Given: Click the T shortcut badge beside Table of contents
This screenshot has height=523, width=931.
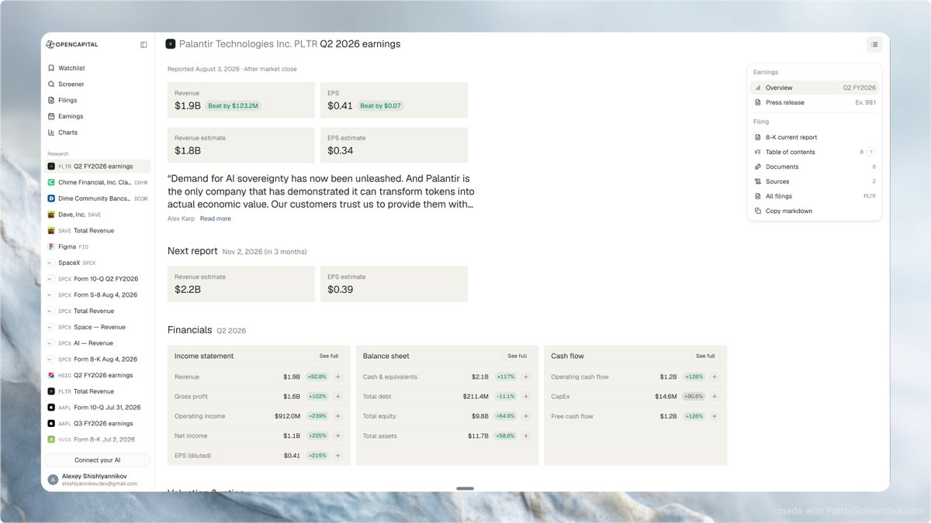Looking at the screenshot, I should [871, 152].
